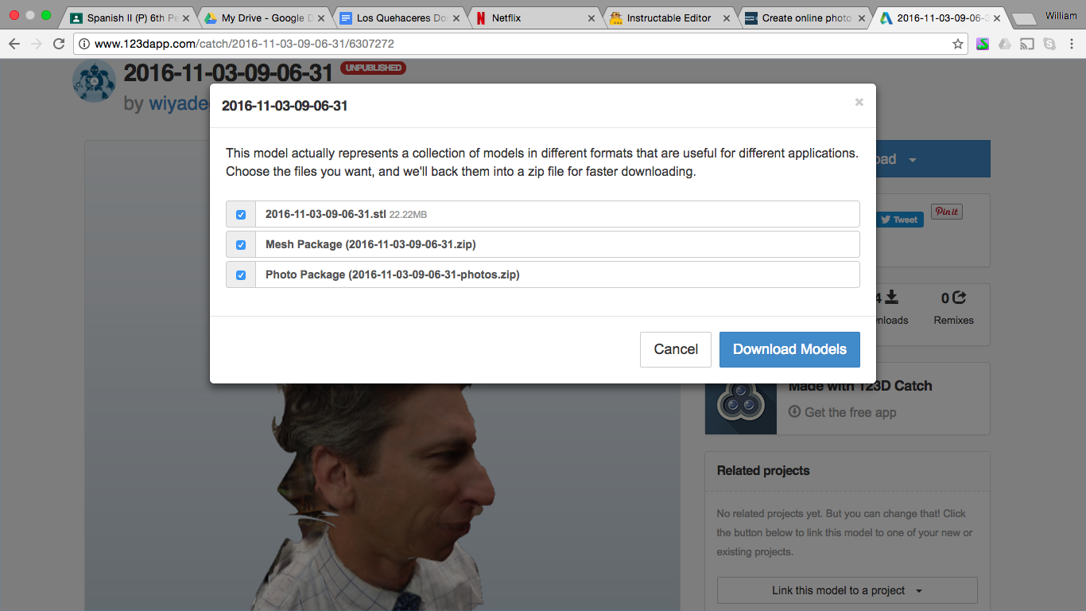The height and width of the screenshot is (611, 1086).
Task: Reload the current page
Action: pos(59,44)
